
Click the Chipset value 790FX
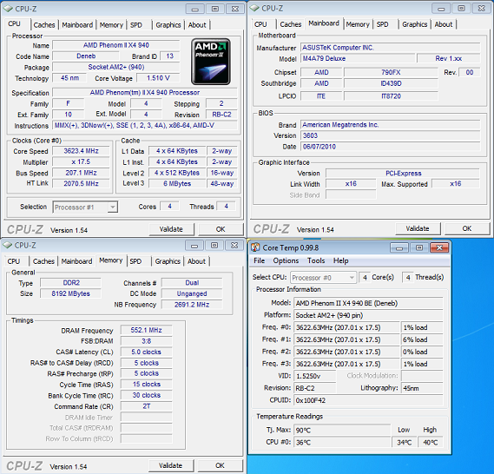[x=391, y=72]
